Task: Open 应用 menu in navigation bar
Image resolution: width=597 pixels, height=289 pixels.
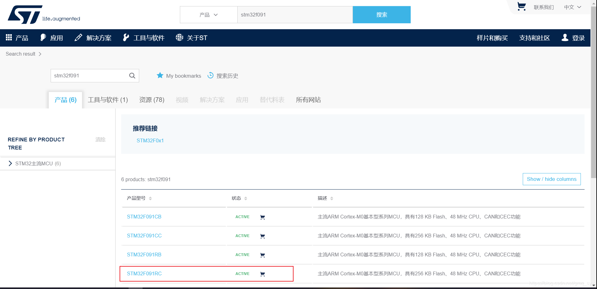Action: [x=57, y=38]
